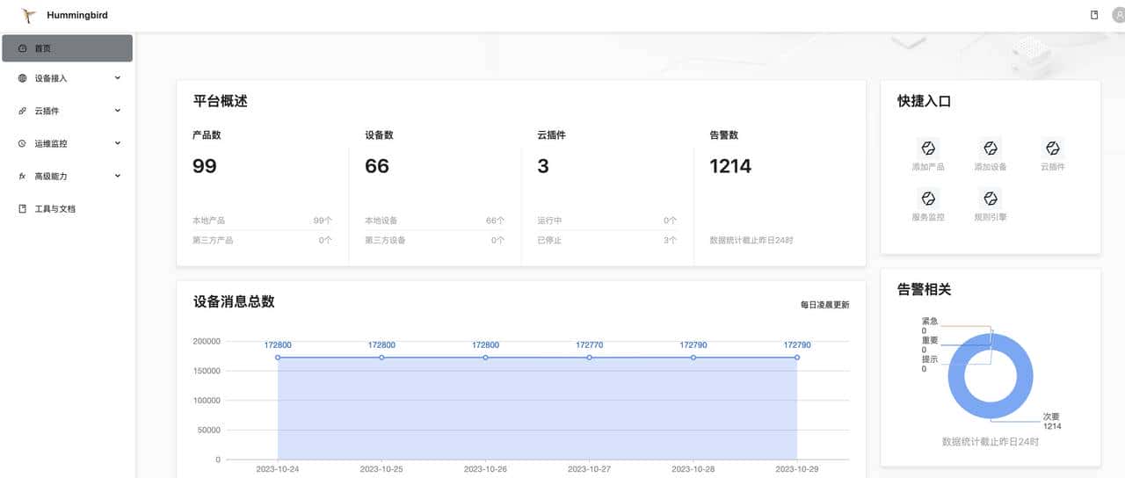The height and width of the screenshot is (478, 1125).
Task: Click the user avatar icon
Action: tap(1118, 15)
